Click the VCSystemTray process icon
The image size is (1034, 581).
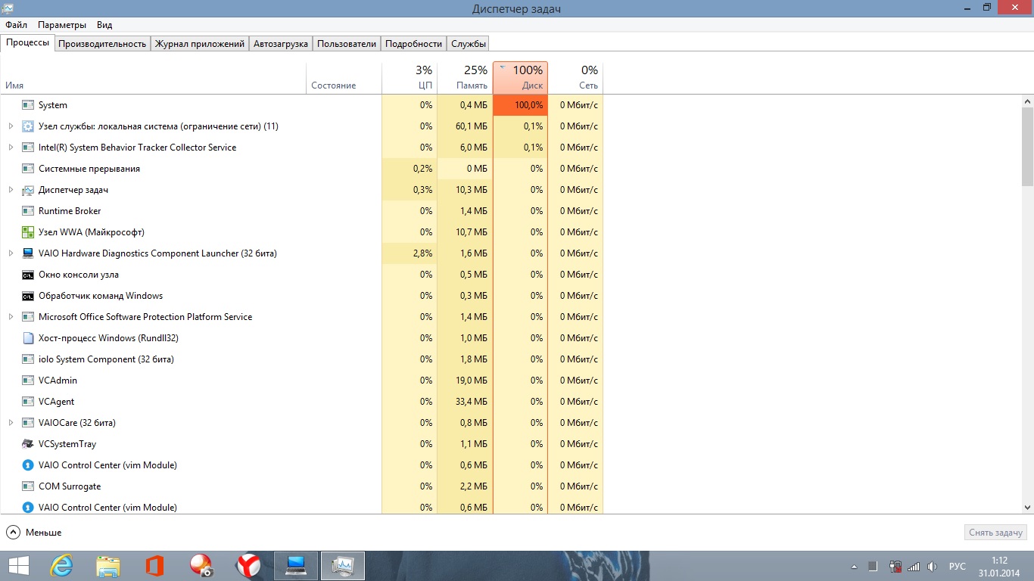point(28,444)
